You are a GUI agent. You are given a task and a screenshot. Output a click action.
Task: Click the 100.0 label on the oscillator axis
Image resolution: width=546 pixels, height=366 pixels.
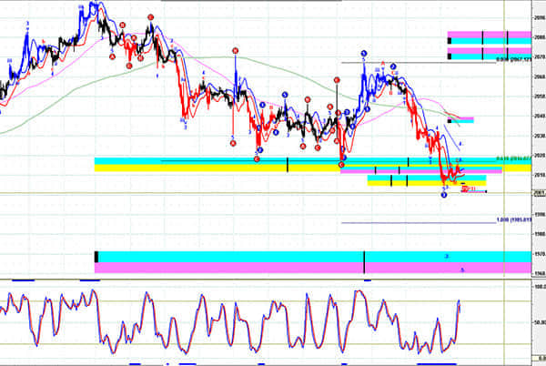tap(539, 287)
